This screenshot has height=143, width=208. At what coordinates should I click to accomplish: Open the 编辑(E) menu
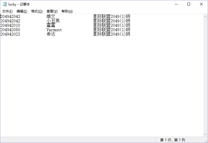22,11
